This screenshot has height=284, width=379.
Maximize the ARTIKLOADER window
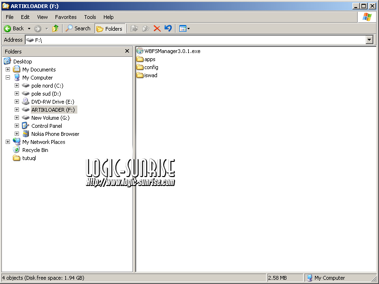pos(363,6)
